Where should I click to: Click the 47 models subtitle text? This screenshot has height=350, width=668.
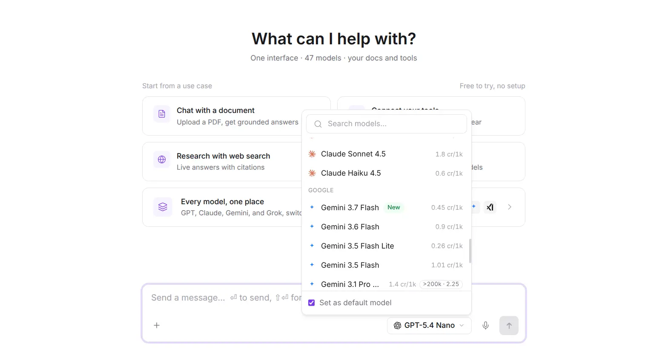323,58
